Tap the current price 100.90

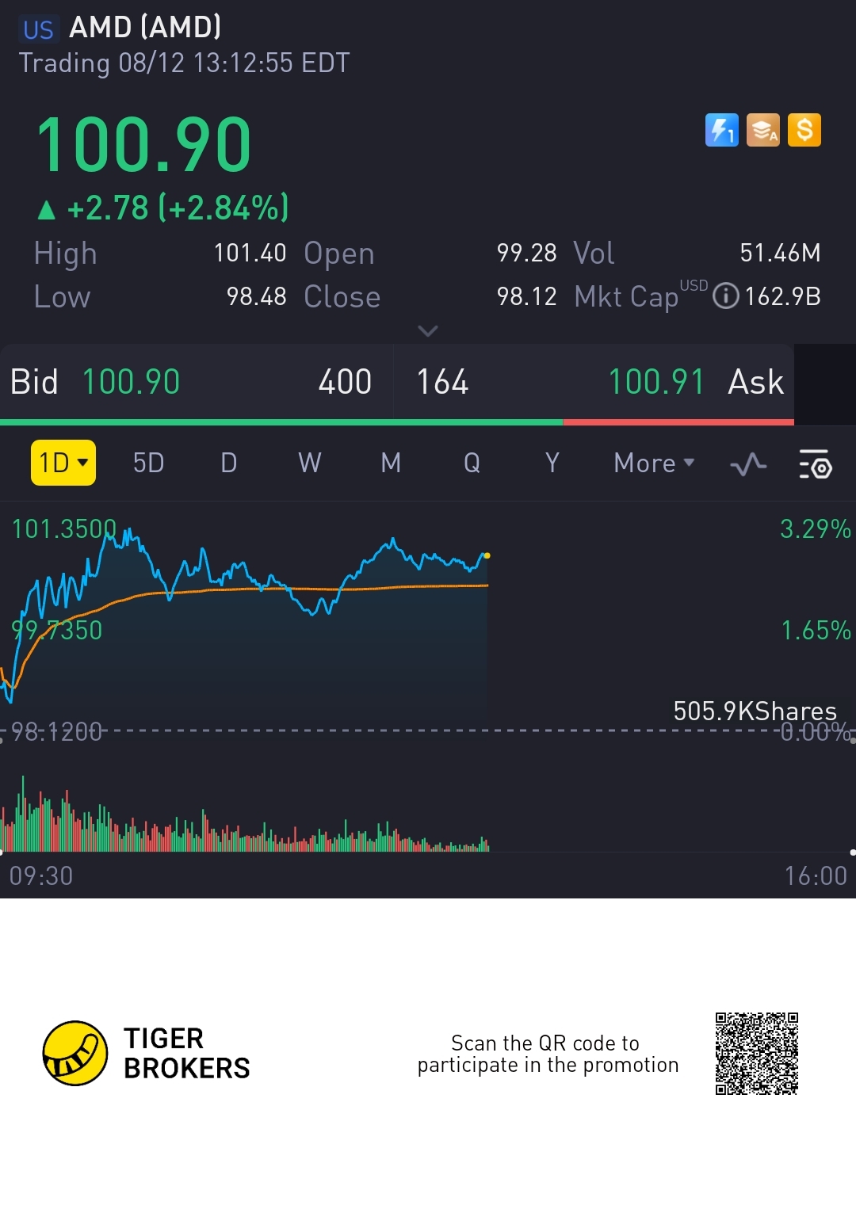pos(143,144)
